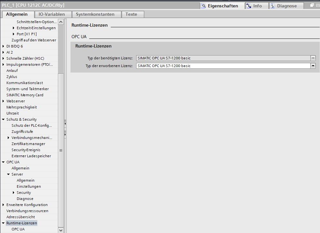Open the SIMATIC Memory Card settings
320x233 pixels.
pos(25,95)
